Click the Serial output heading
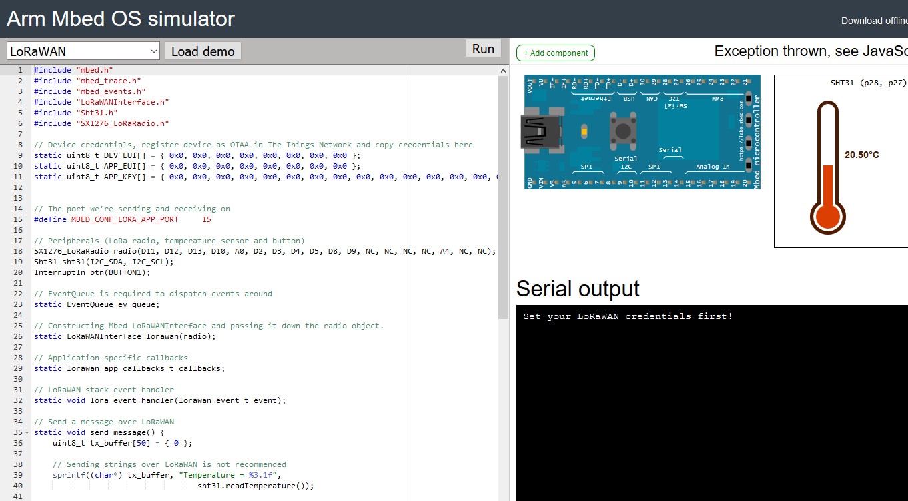The width and height of the screenshot is (908, 501). point(578,288)
